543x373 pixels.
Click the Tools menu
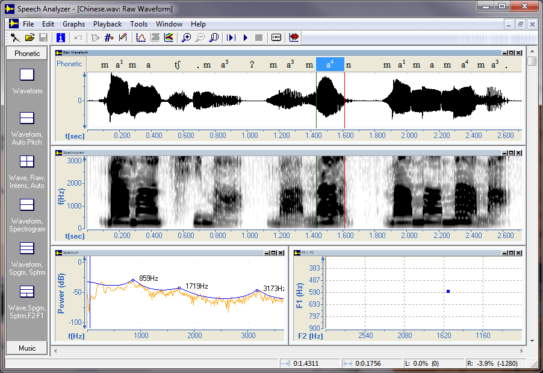pyautogui.click(x=138, y=24)
